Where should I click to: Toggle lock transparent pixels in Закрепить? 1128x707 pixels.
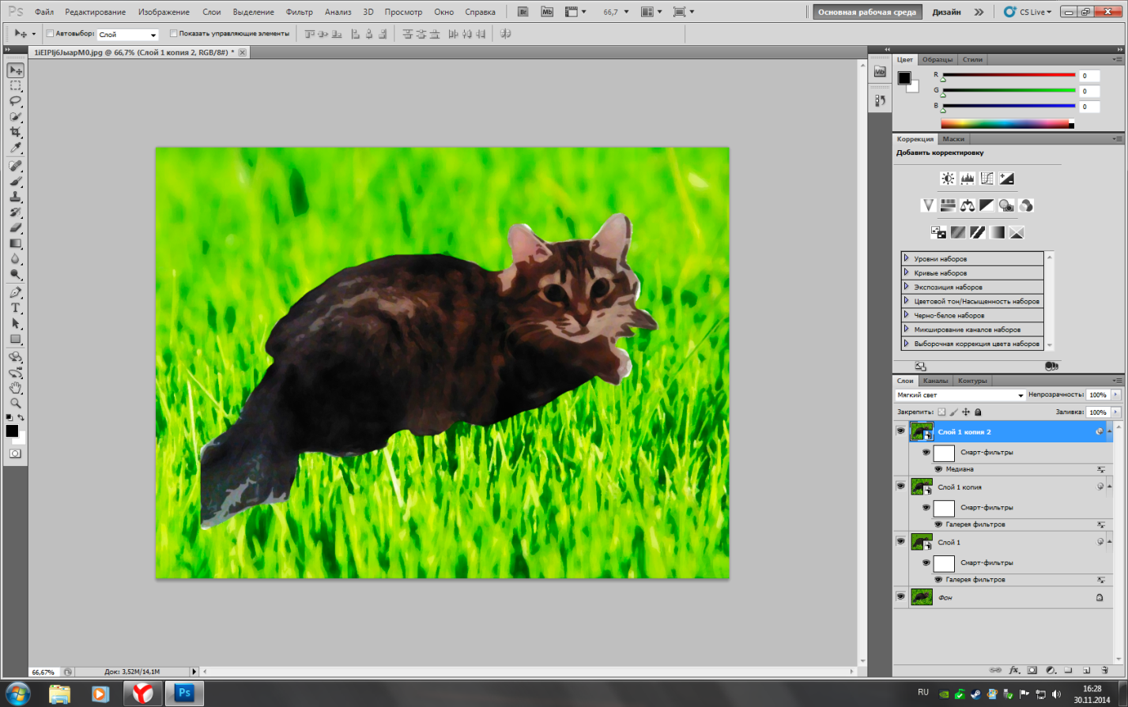click(x=941, y=412)
